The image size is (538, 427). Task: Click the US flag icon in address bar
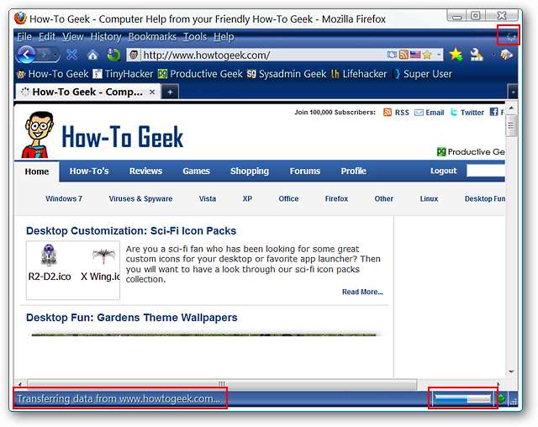click(x=415, y=55)
